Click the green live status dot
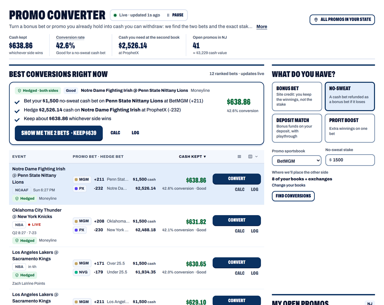Viewport: 384px width, 305px height. pyautogui.click(x=115, y=15)
